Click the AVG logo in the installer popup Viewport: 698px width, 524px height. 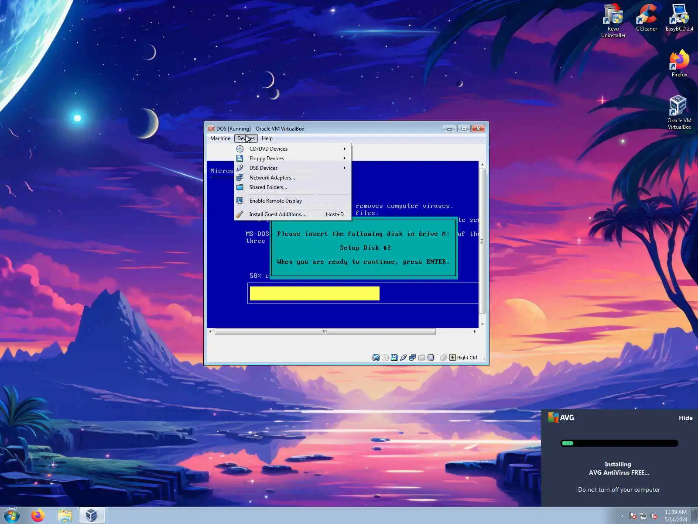pyautogui.click(x=561, y=417)
